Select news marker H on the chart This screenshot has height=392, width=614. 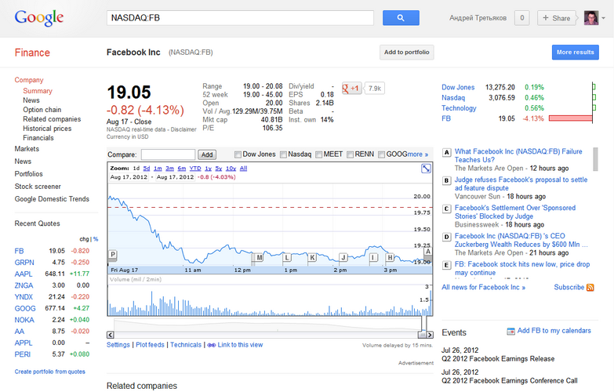390,257
